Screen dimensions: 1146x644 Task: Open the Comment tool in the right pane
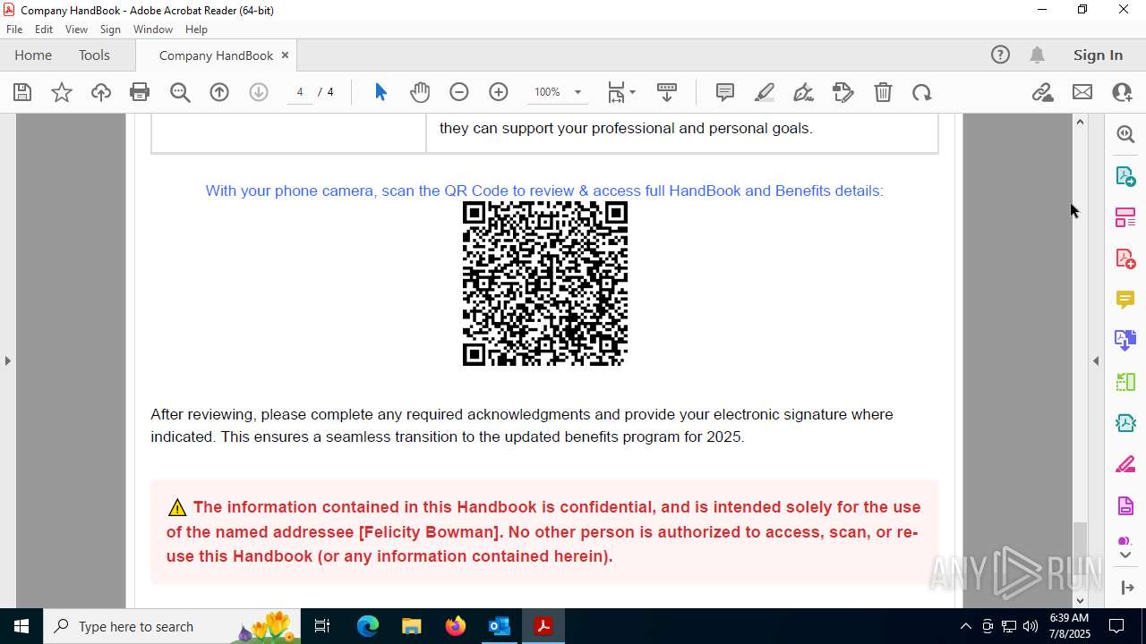1125,300
